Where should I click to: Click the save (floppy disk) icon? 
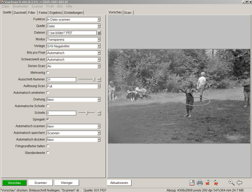point(192,183)
